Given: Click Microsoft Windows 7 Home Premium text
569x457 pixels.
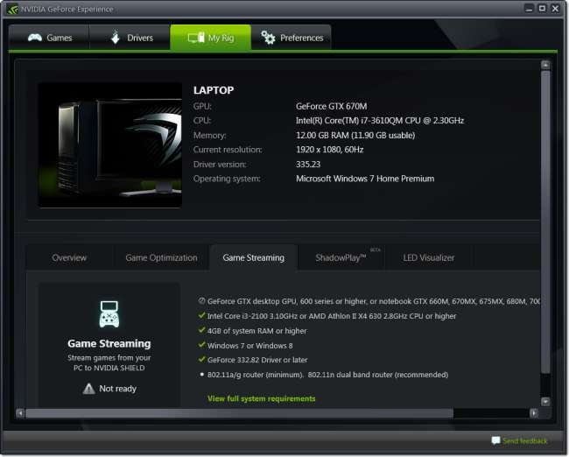Looking at the screenshot, I should coord(365,179).
